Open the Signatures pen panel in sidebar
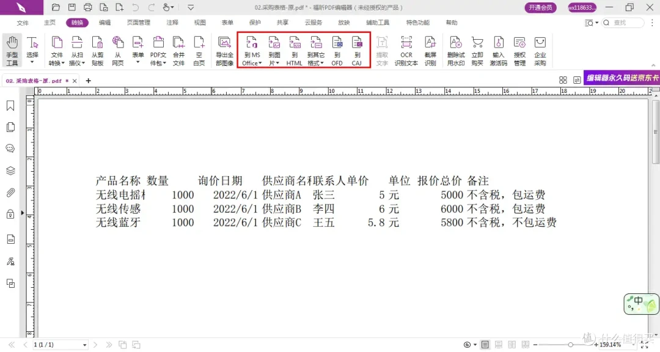This screenshot has height=352, width=660. tap(10, 262)
